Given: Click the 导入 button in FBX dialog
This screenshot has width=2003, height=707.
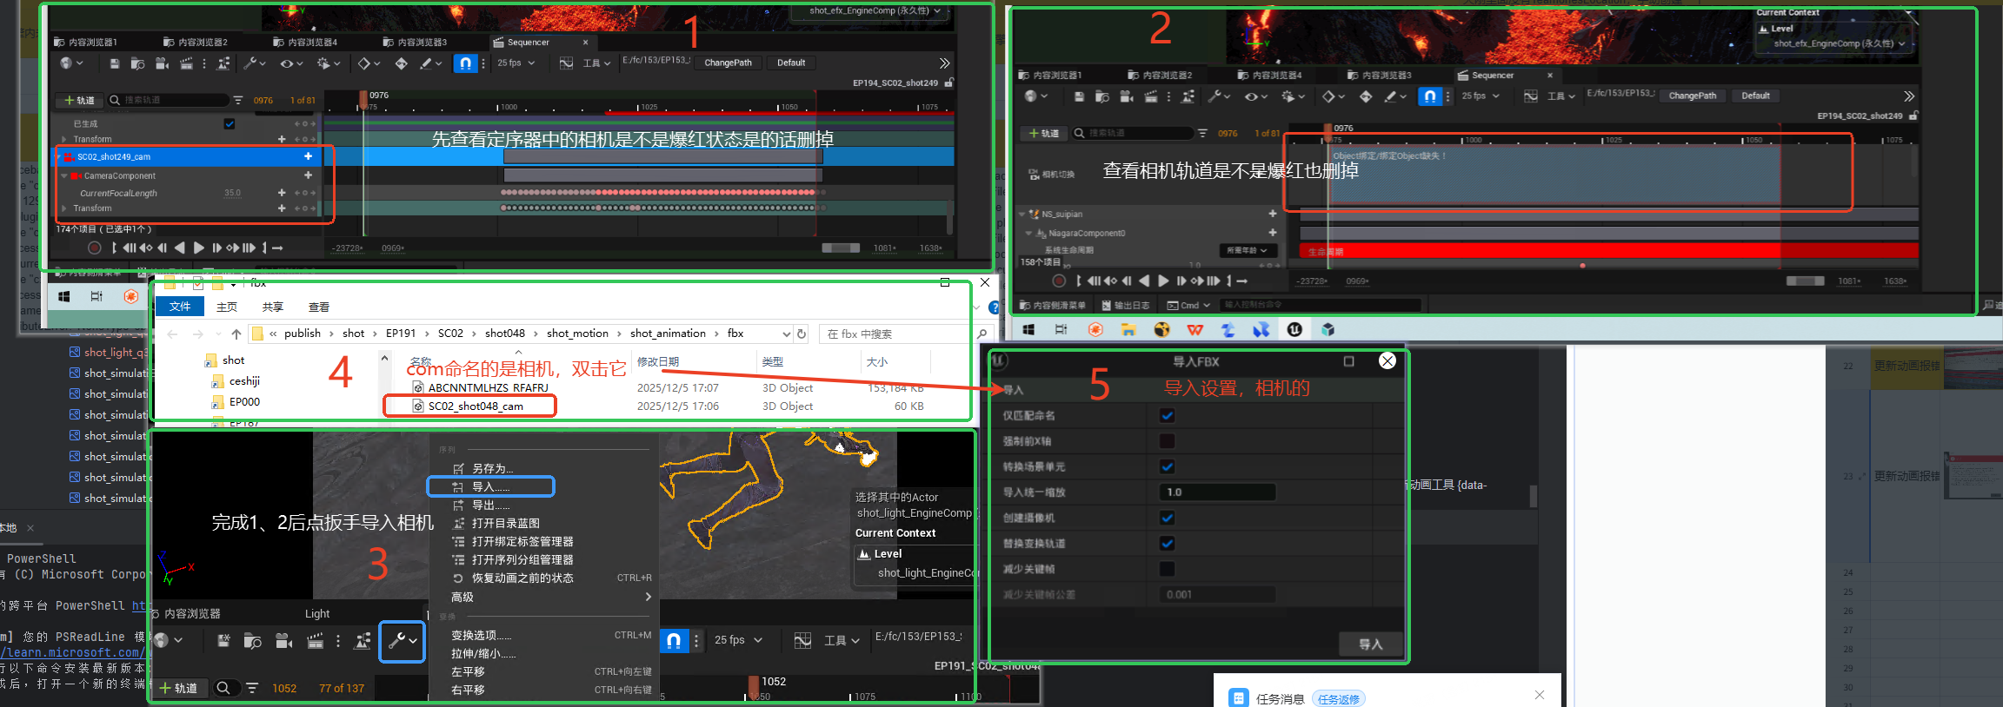Looking at the screenshot, I should click(x=1370, y=644).
